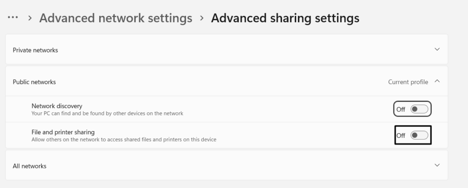
Task: Click the Off label beside File and printer sharing
Action: pos(401,136)
